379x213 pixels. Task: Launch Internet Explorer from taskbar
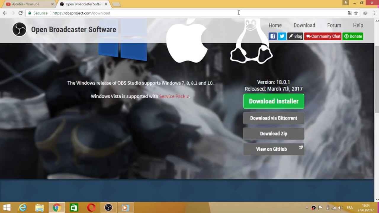click(23, 208)
